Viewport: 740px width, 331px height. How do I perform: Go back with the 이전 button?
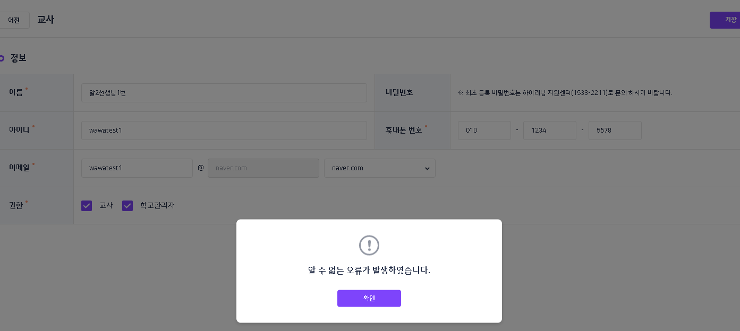coord(14,20)
